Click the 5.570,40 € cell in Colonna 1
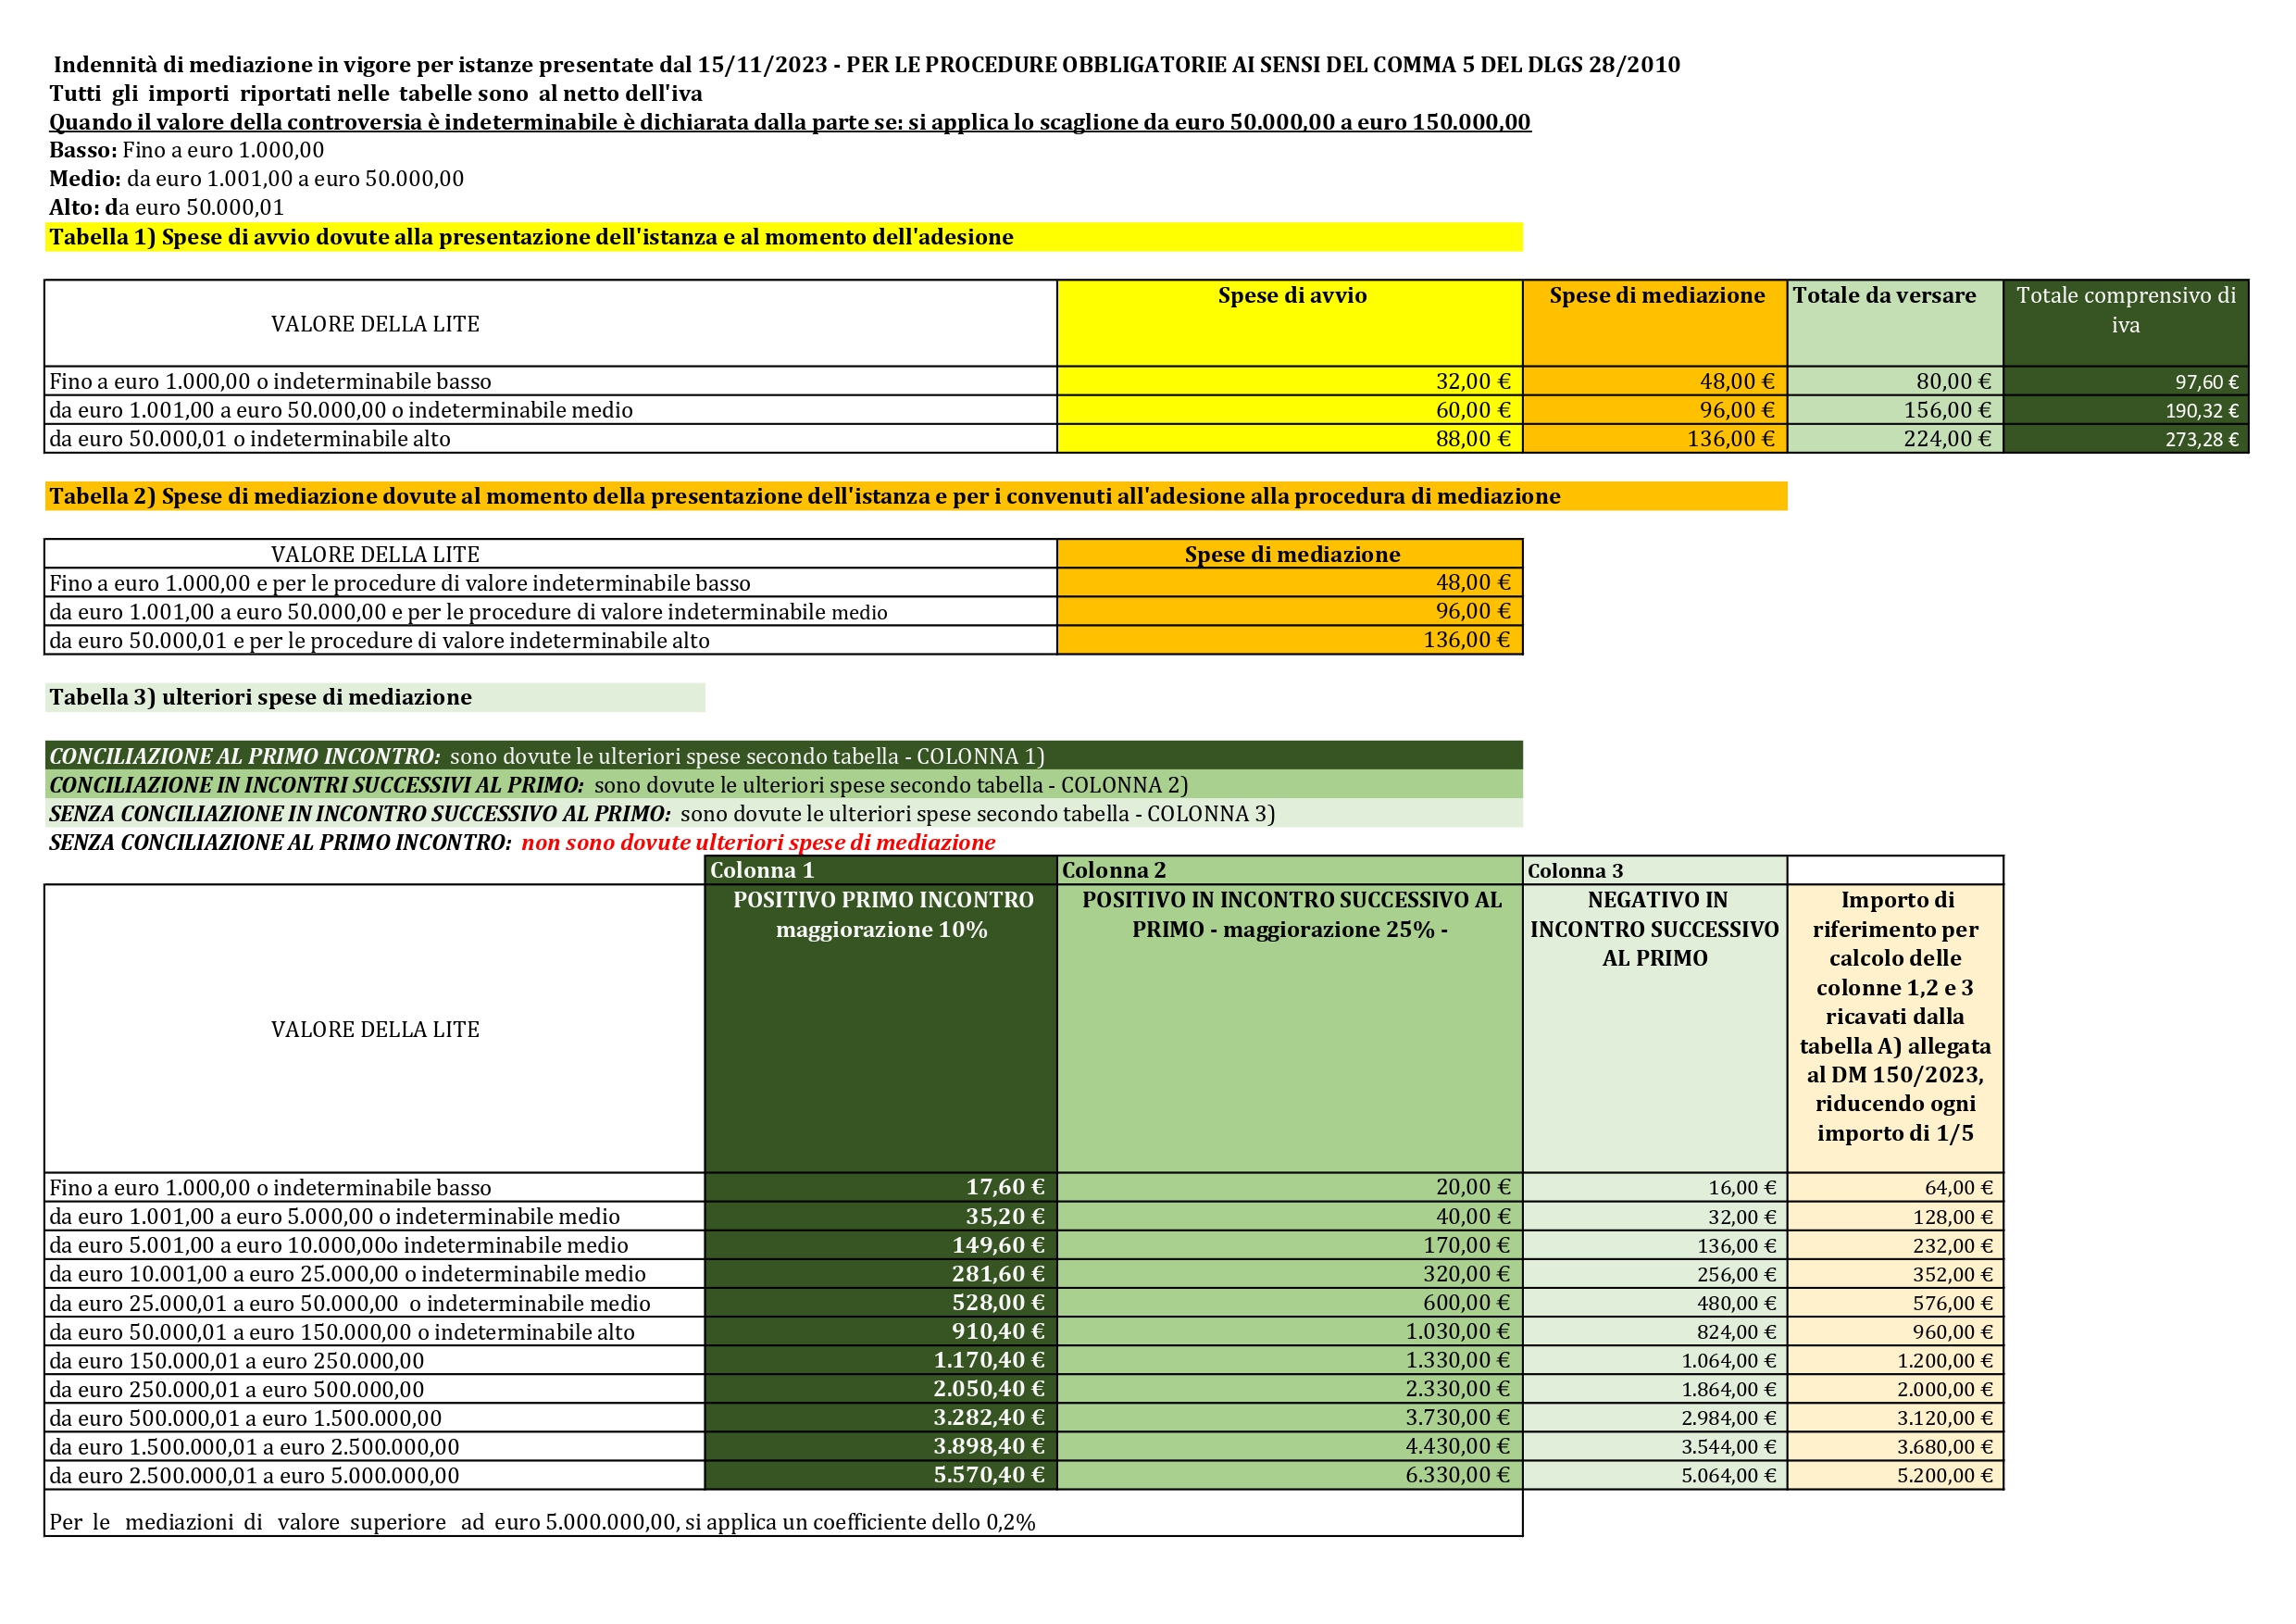 coord(882,1475)
